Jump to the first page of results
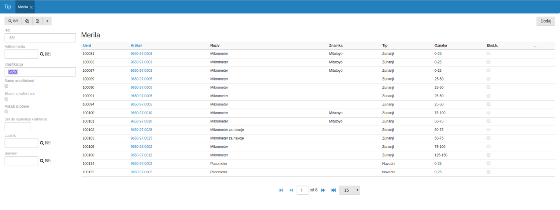 (281, 190)
